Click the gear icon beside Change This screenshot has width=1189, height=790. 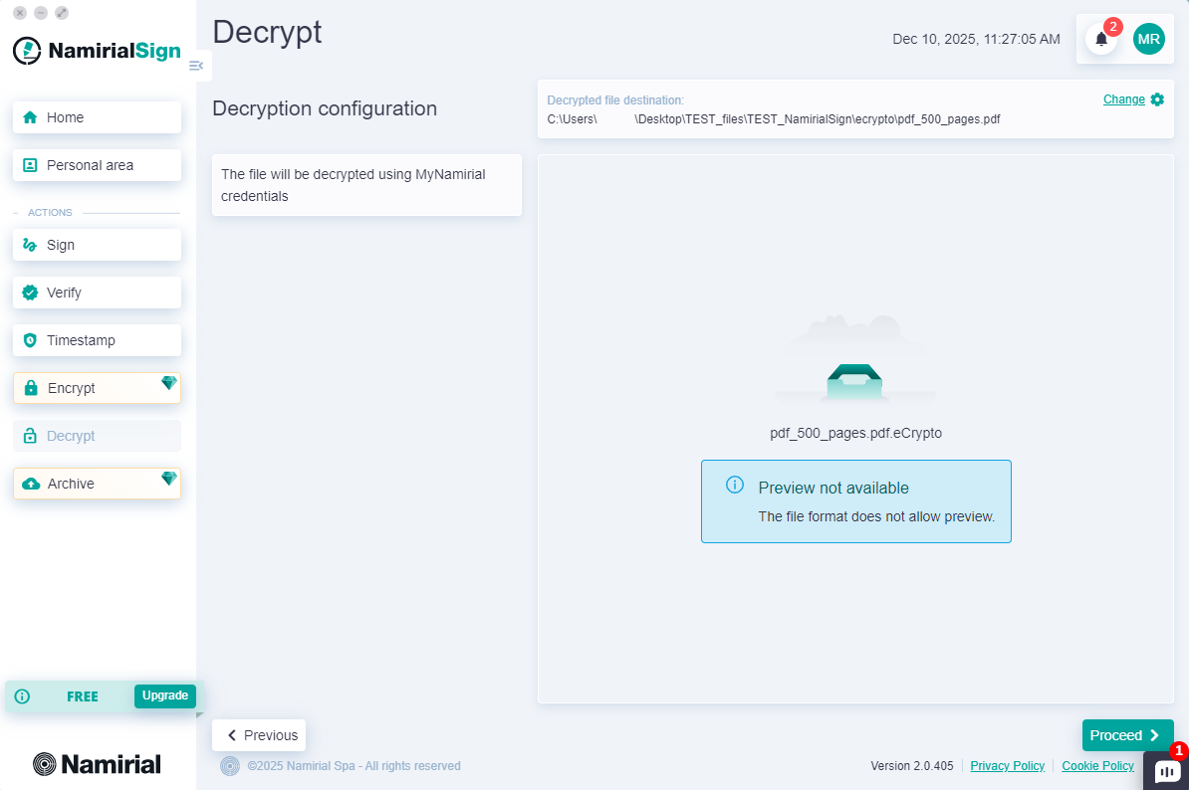(x=1157, y=99)
